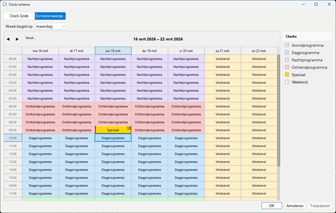Select Weekend cell Sunday at 17:00

click(x=259, y=193)
